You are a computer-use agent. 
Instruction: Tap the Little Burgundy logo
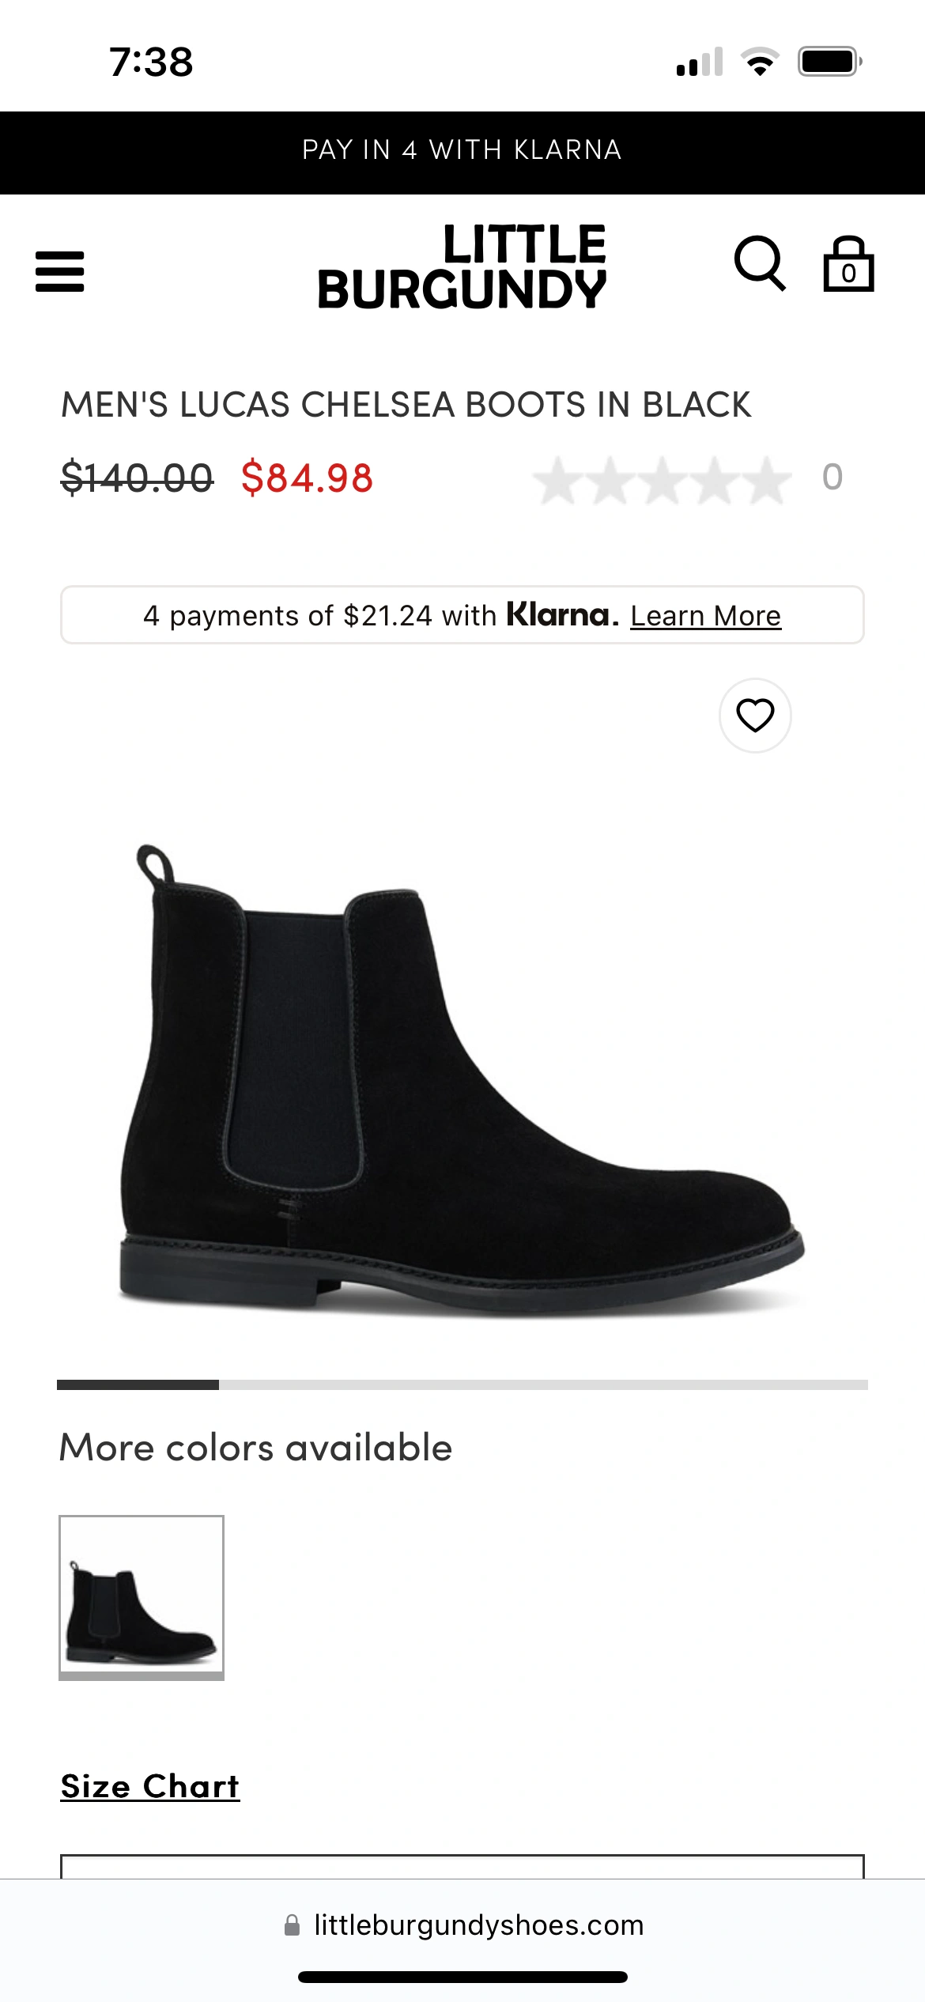point(462,266)
